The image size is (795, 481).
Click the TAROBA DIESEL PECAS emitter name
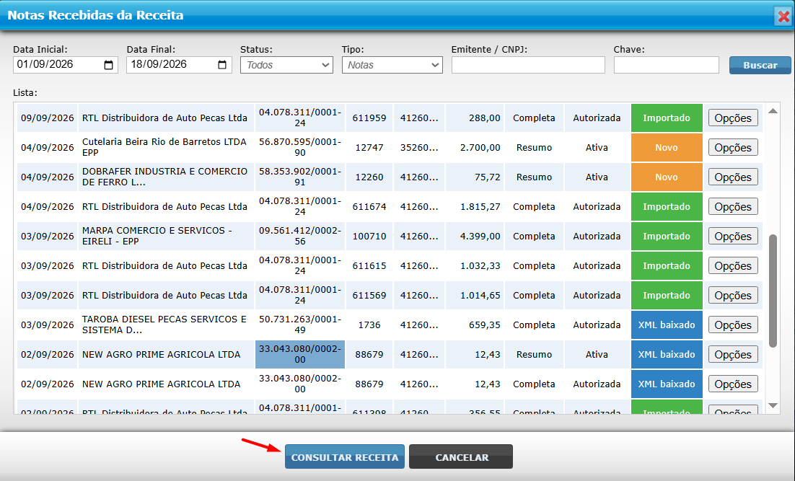pyautogui.click(x=164, y=325)
